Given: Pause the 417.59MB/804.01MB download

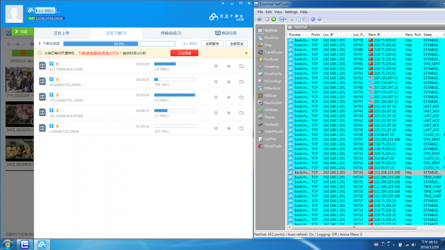Looking at the screenshot, I should pyautogui.click(x=216, y=66).
